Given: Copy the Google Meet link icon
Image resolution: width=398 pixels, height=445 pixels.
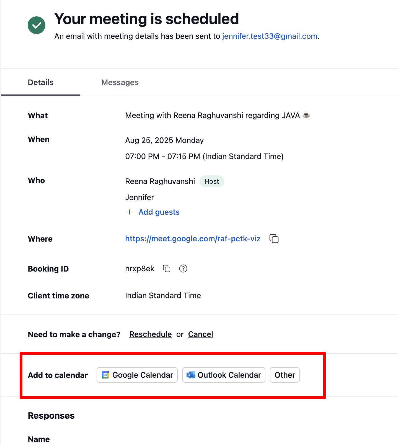Looking at the screenshot, I should point(274,239).
